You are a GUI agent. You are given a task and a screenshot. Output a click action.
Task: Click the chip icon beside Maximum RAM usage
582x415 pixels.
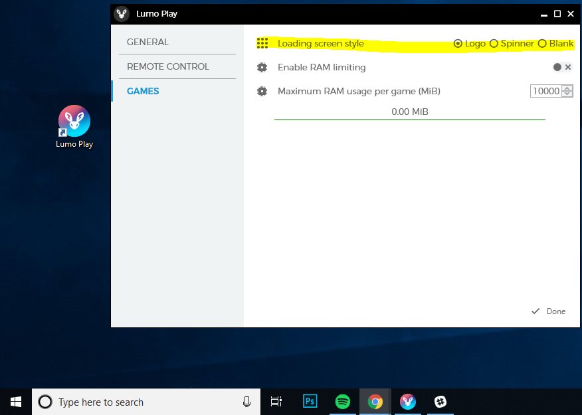pos(262,91)
